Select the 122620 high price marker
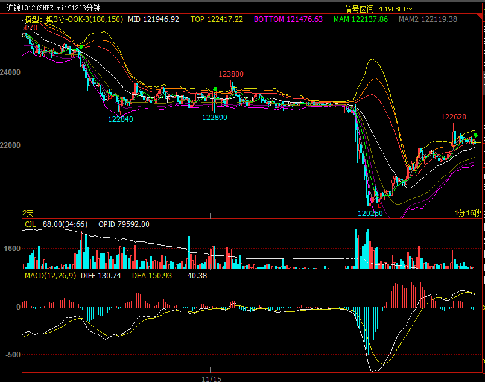Image resolution: width=485 pixels, height=382 pixels. (453, 116)
